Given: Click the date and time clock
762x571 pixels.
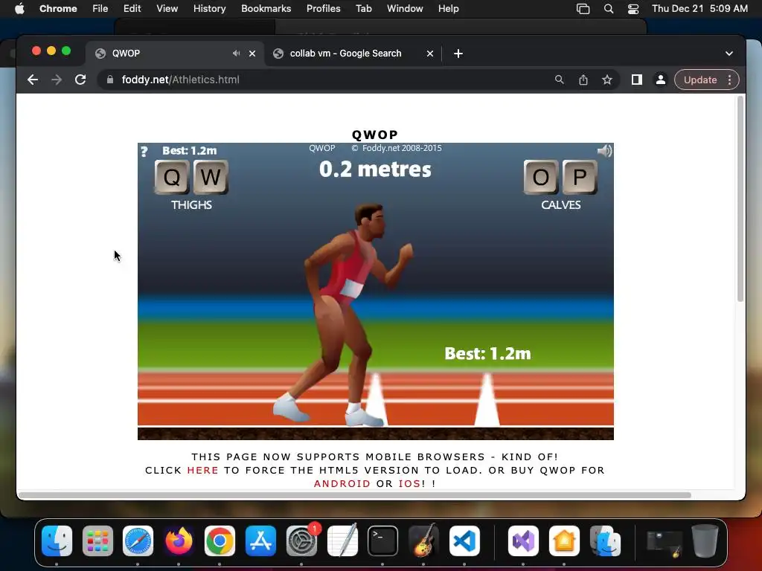Looking at the screenshot, I should (699, 9).
